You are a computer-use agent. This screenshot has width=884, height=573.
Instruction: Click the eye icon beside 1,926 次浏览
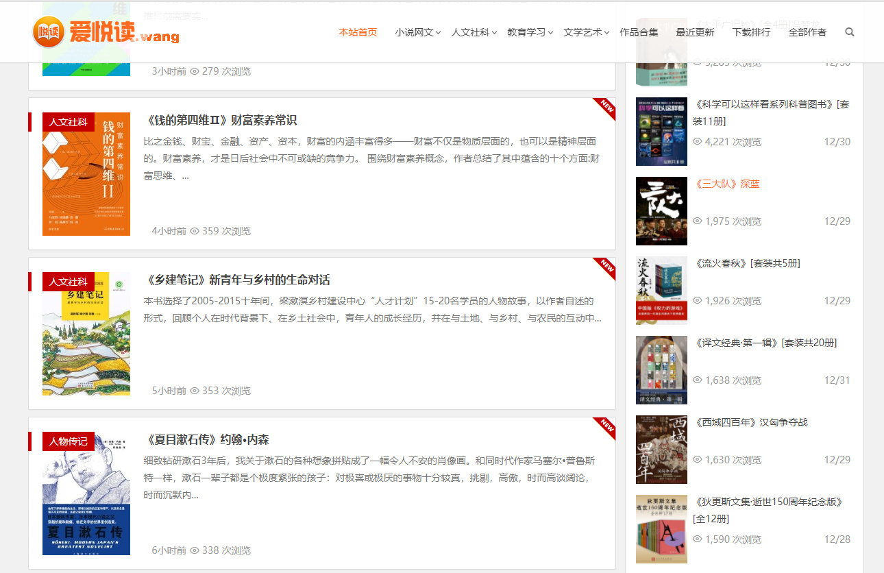pyautogui.click(x=698, y=301)
